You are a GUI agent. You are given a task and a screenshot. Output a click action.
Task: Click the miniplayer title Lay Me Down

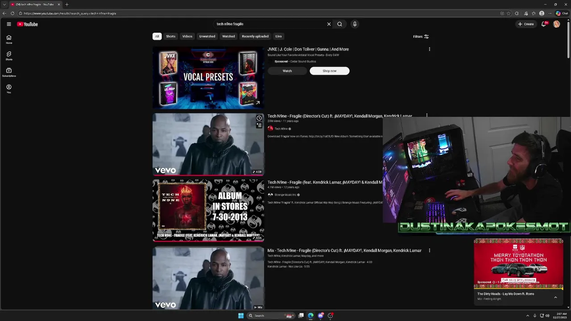point(505,294)
